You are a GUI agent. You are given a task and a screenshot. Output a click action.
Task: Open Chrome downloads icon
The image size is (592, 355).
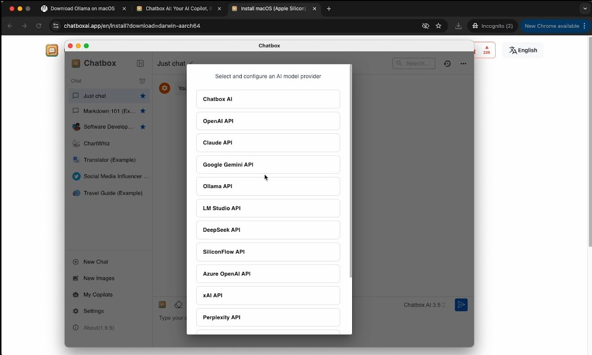(x=458, y=26)
